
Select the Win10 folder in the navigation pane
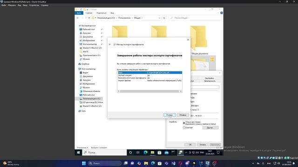pyautogui.click(x=85, y=51)
